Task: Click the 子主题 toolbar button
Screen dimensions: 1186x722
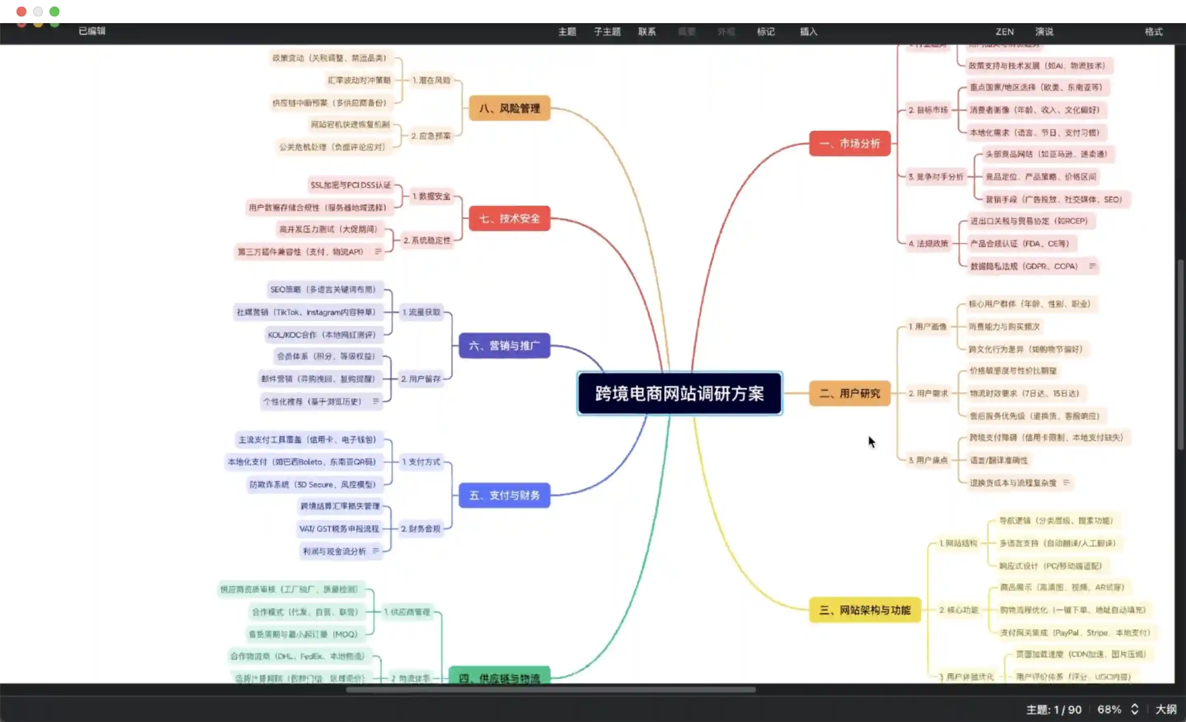Action: click(607, 32)
